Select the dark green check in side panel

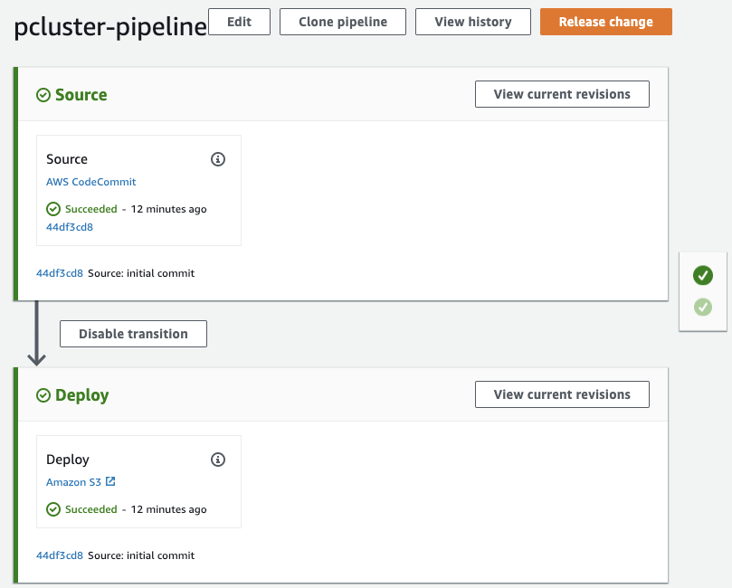pos(702,275)
